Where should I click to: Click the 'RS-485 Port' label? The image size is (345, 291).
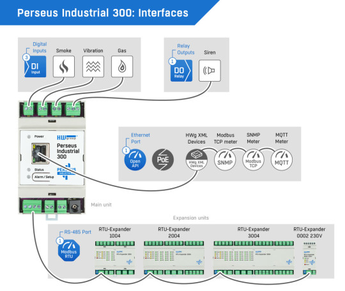click(x=77, y=232)
